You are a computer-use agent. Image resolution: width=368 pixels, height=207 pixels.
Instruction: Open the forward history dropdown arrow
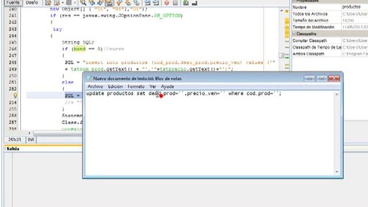[75, 3]
